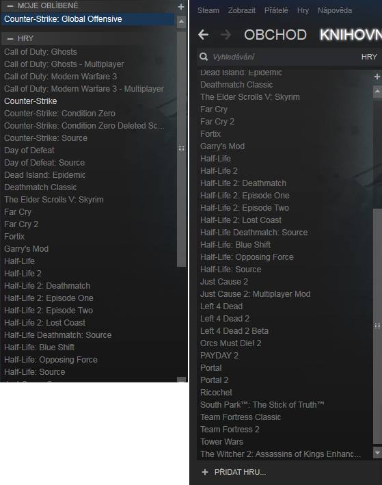Viewport: 382px width, 485px height.
Task: Switch to the OBCHOD tab
Action: [x=275, y=35]
